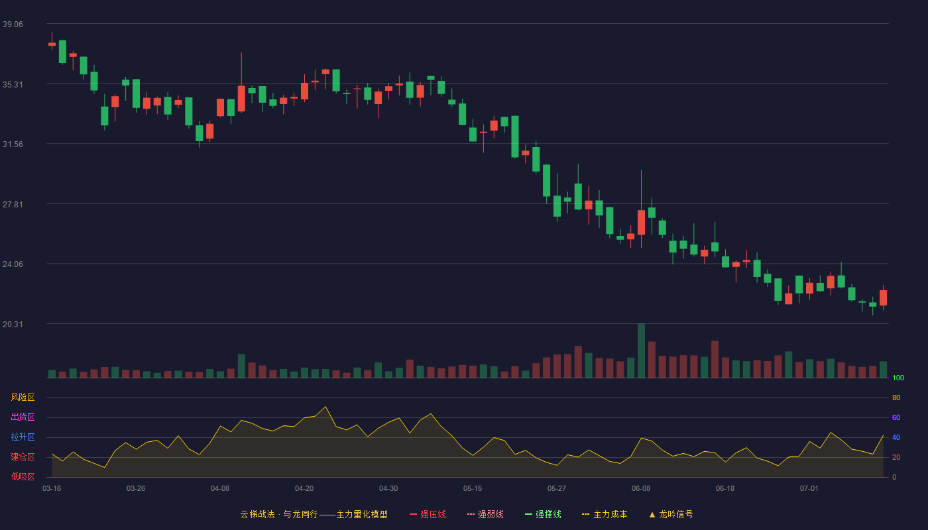Click the 低吸区 zone label
This screenshot has height=530, width=928.
23,476
